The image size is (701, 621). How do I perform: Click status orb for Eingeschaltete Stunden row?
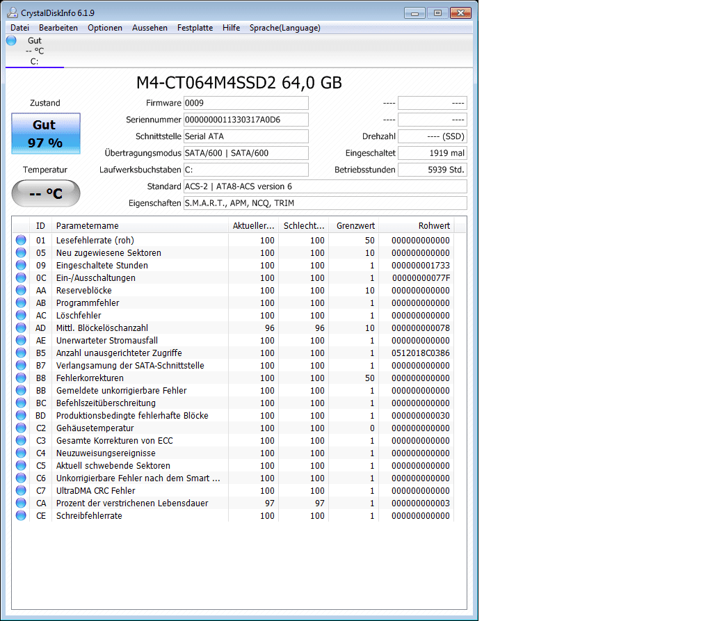[21, 265]
